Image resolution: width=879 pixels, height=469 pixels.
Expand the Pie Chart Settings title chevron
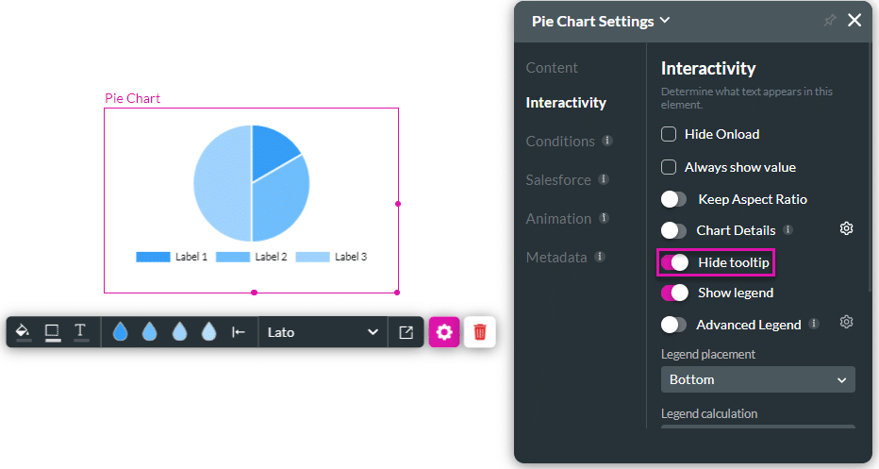(665, 20)
